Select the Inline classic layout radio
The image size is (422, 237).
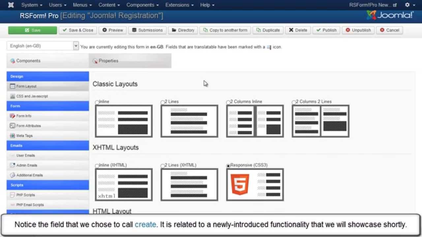(97, 102)
